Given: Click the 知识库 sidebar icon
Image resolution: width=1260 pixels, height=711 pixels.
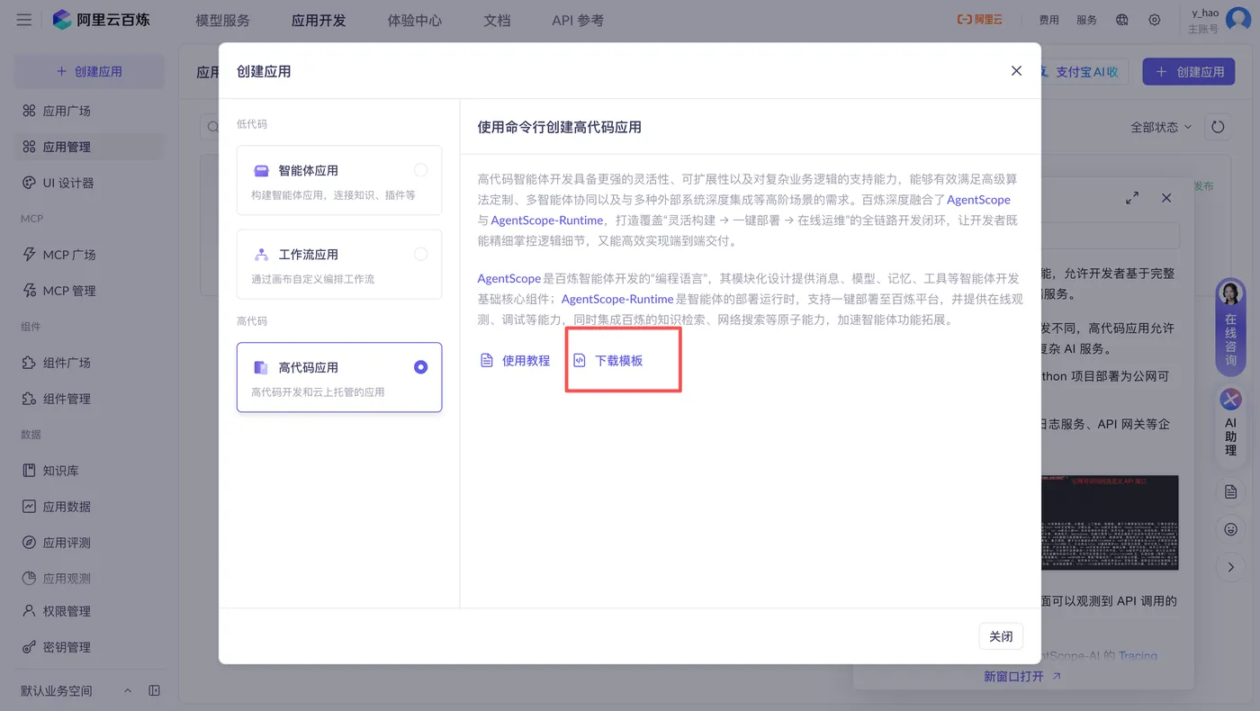Looking at the screenshot, I should click(x=29, y=471).
